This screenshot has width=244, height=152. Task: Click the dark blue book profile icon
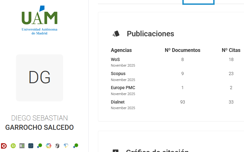[x=31, y=146]
